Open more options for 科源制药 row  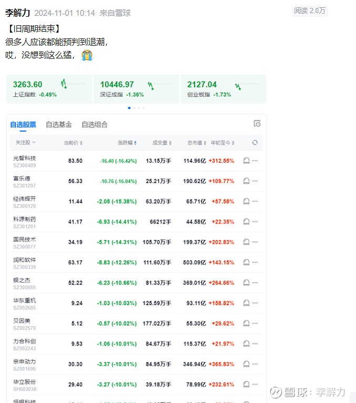tap(255, 222)
